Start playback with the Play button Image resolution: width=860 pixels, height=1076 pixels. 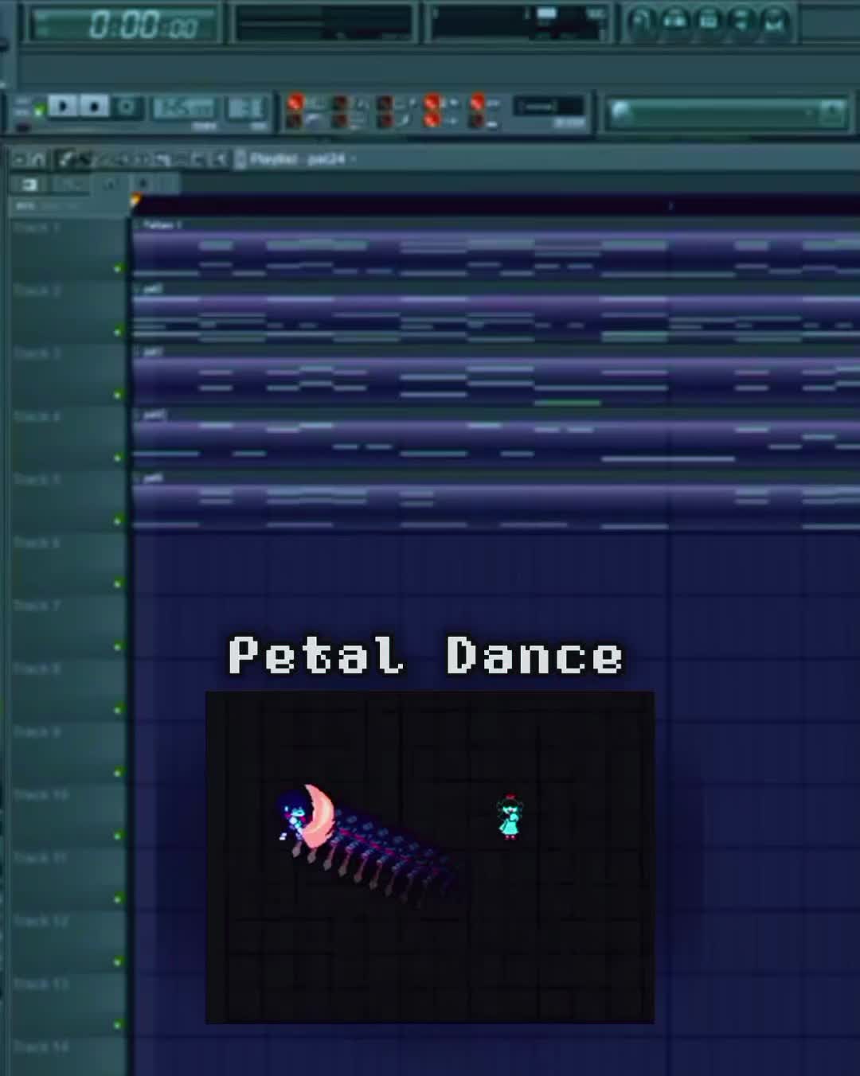point(63,106)
